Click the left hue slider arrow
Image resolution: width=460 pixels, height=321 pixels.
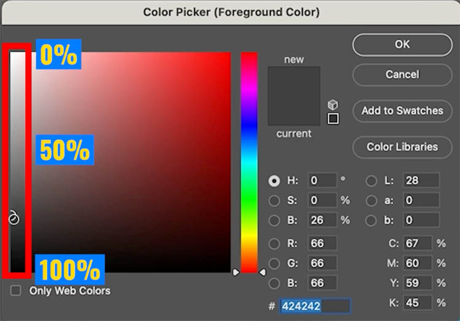coord(236,273)
